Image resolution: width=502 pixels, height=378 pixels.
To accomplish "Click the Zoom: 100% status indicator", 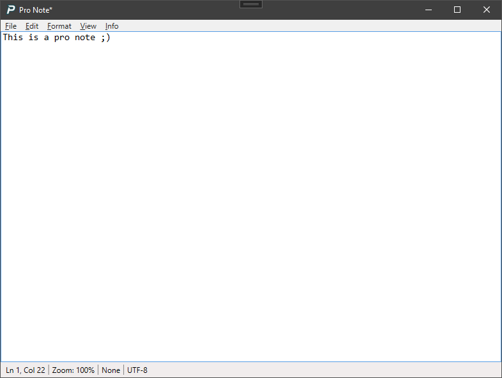I will coord(73,370).
